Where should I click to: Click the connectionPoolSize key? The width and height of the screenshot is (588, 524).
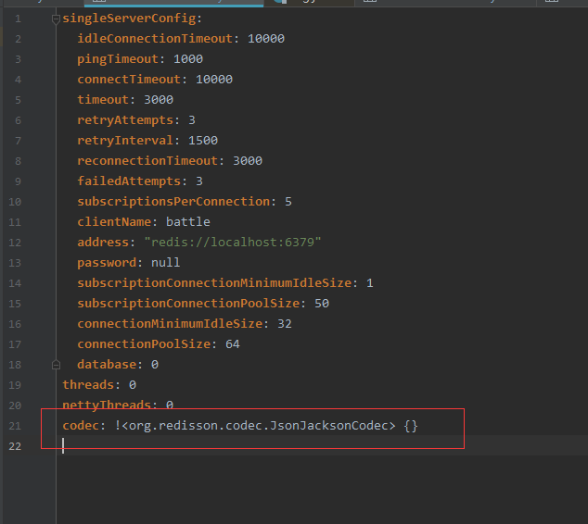pyautogui.click(x=144, y=344)
